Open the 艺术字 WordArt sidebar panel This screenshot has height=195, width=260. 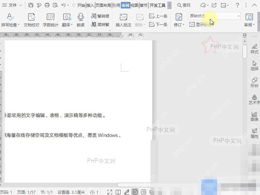pos(254,100)
